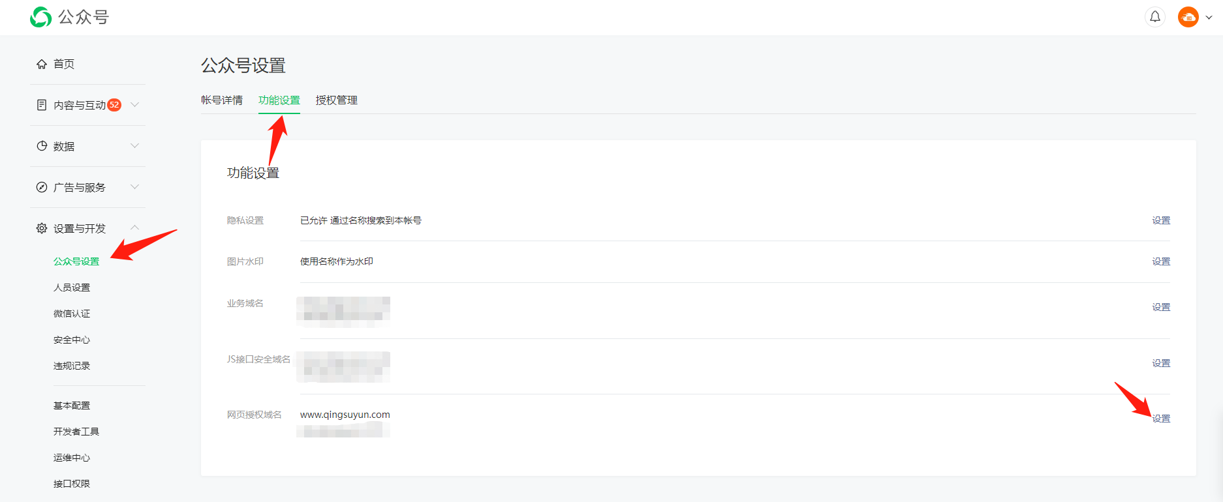1223x502 pixels.
Task: Open the notification bell
Action: [1154, 17]
